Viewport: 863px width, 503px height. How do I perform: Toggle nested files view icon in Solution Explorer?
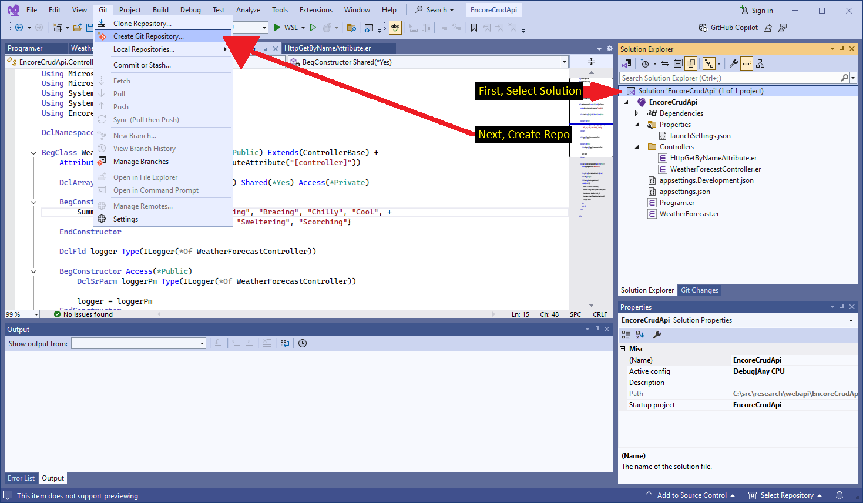[708, 63]
